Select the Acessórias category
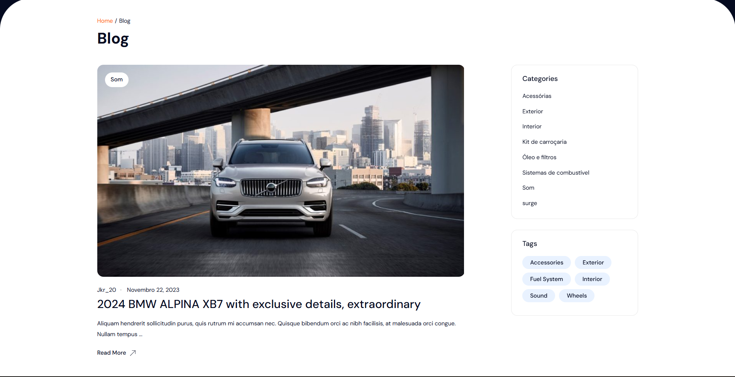This screenshot has height=377, width=735. click(x=537, y=96)
